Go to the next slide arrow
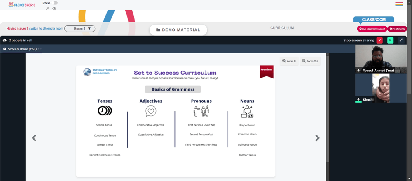412x181 pixels. tap(317, 138)
